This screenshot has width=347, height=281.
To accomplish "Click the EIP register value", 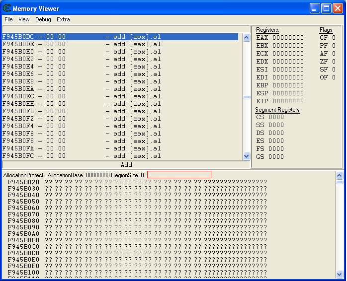I will (x=287, y=101).
